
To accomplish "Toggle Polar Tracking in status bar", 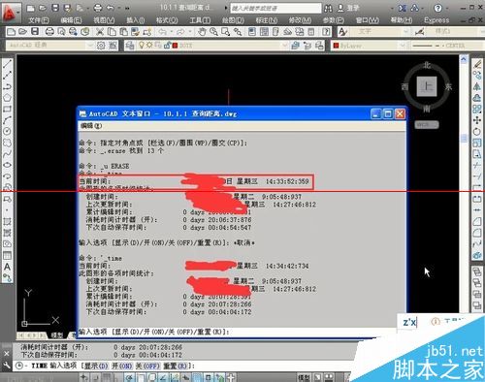I will click(x=129, y=377).
